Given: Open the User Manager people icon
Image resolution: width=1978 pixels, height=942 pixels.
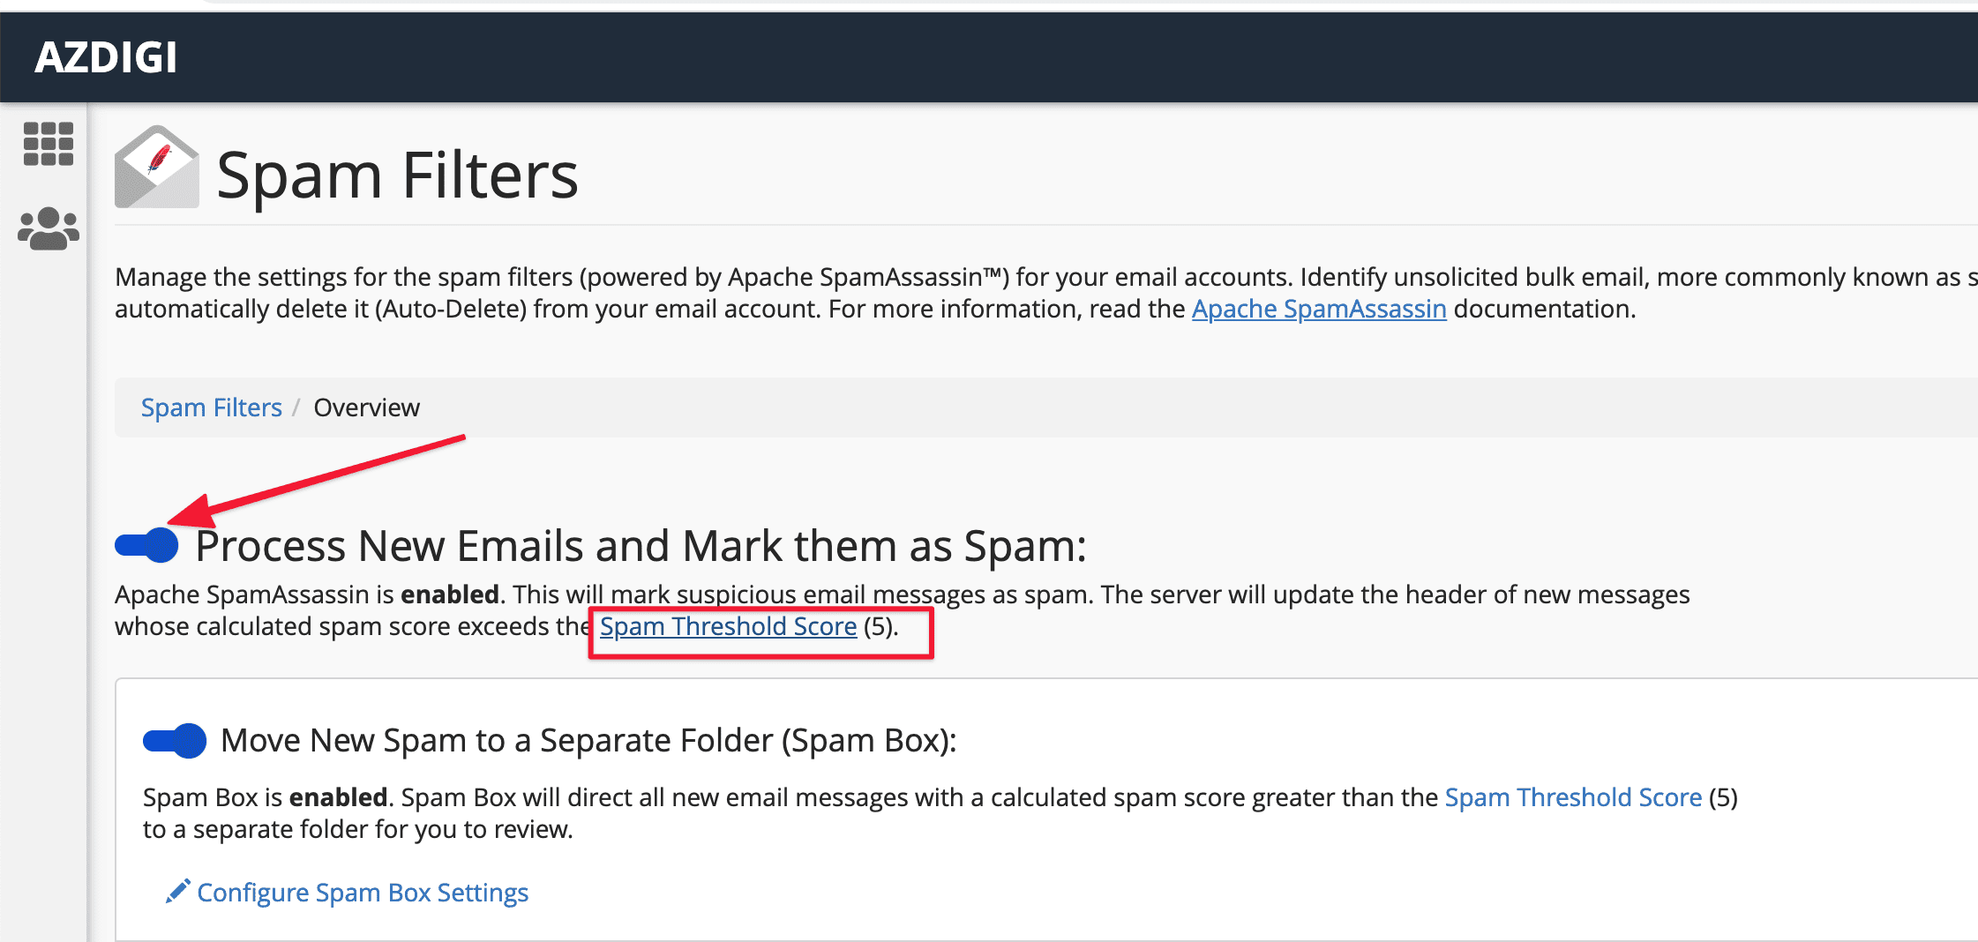Looking at the screenshot, I should (49, 229).
